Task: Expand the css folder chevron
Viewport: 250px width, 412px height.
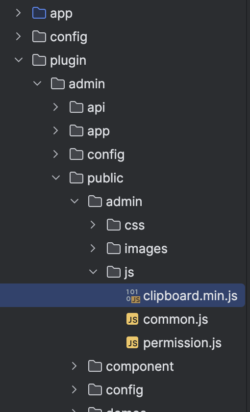Action: click(93, 225)
